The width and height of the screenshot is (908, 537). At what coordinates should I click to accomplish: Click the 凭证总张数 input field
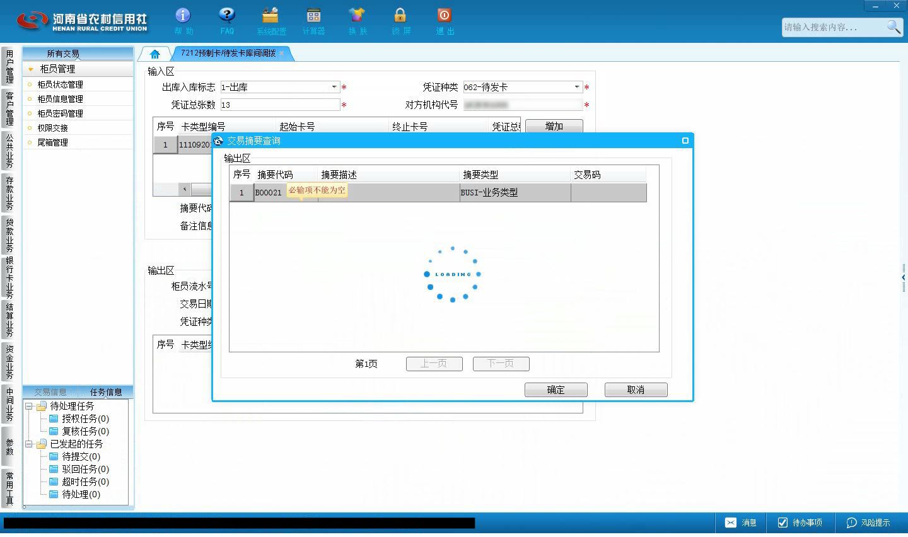click(x=280, y=105)
